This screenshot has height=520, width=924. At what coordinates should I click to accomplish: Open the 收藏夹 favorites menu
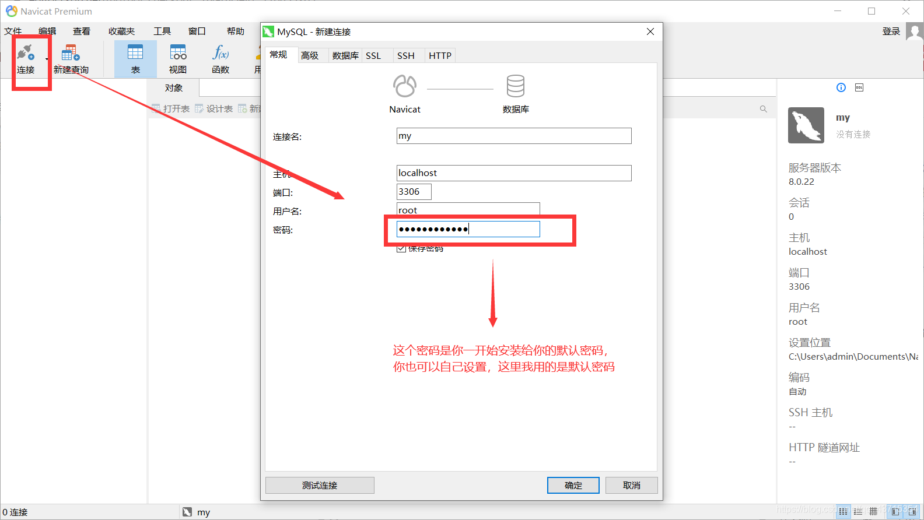[121, 31]
